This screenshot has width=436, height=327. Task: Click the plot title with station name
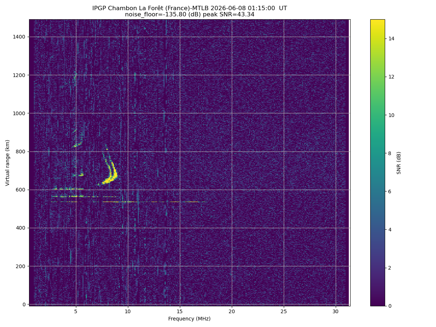(189, 8)
